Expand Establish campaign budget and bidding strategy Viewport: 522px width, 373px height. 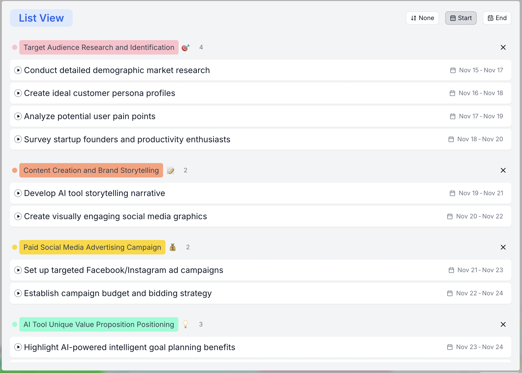click(18, 293)
